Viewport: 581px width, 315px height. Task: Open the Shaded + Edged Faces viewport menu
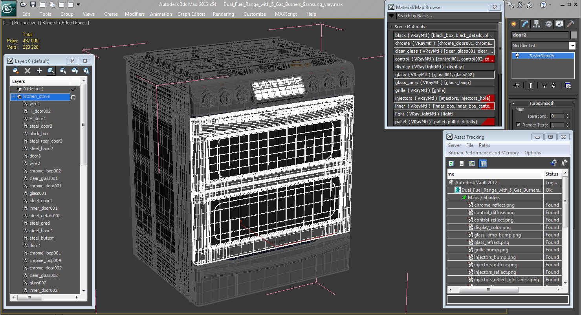tap(65, 23)
